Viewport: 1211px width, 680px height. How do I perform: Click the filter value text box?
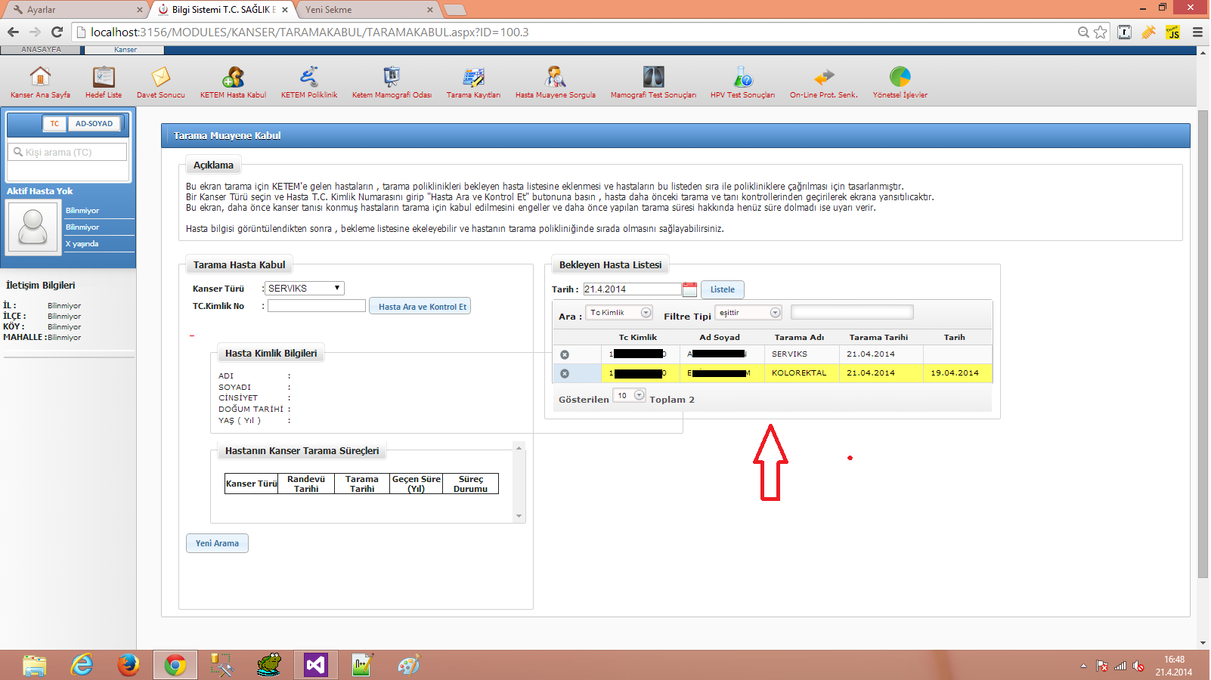click(x=852, y=312)
